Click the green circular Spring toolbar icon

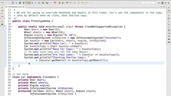coord(20,3)
